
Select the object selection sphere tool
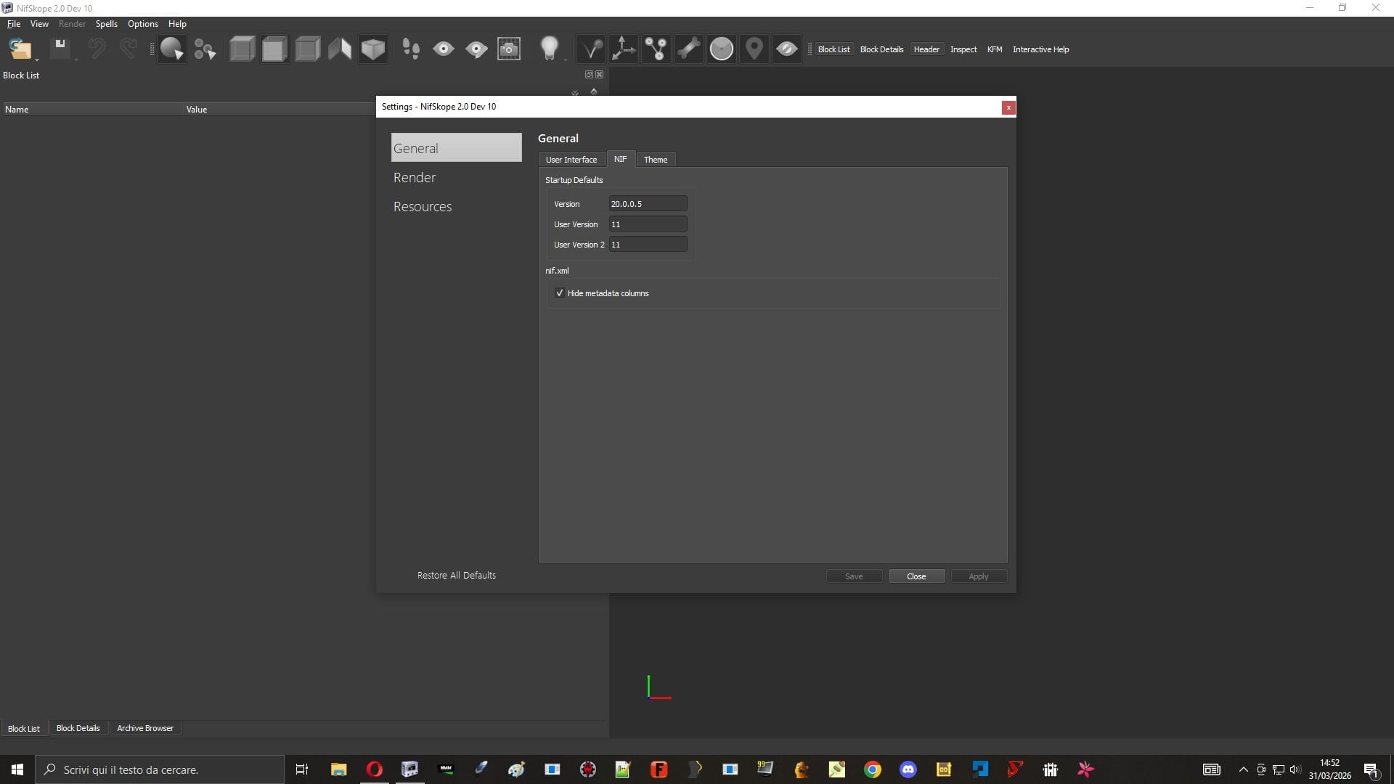click(x=172, y=49)
